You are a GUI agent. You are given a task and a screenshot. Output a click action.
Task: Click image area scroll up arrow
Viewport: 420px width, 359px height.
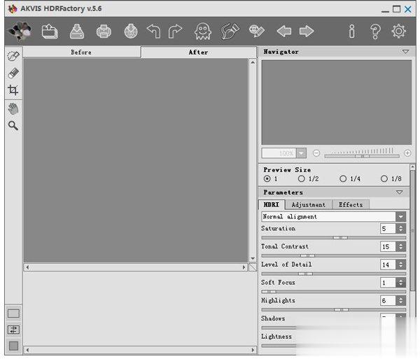[x=253, y=62]
